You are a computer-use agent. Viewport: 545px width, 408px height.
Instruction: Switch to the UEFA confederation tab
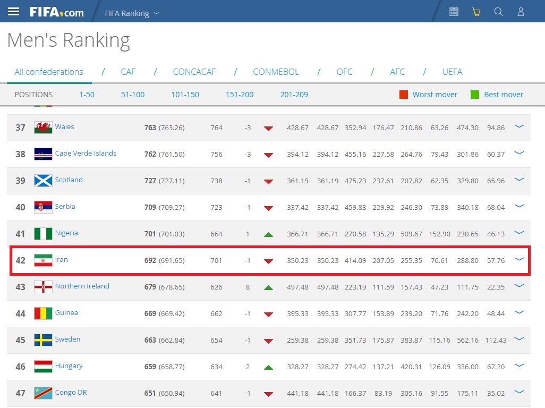(452, 72)
